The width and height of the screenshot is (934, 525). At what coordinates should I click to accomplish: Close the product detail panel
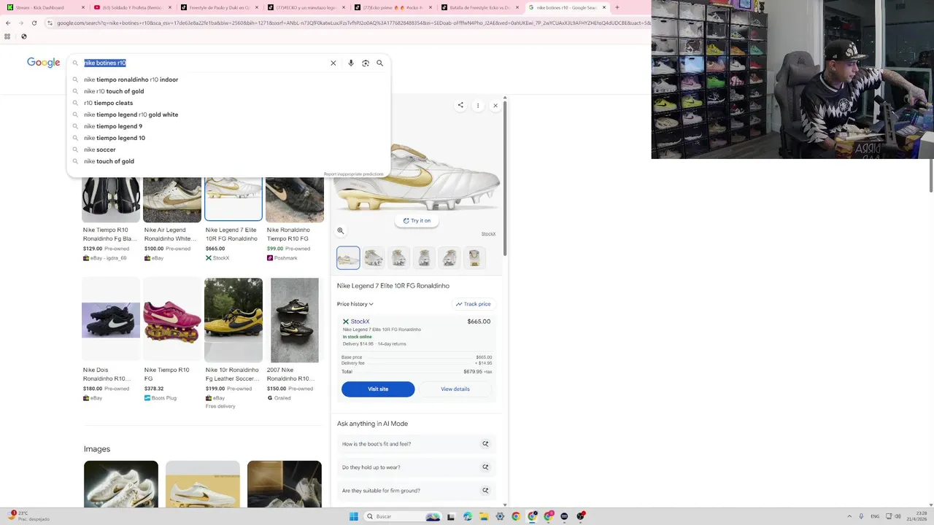click(495, 106)
